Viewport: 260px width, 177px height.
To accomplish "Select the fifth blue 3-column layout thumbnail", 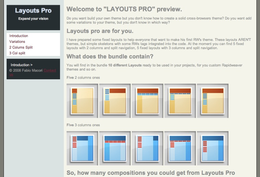I will [212, 148].
